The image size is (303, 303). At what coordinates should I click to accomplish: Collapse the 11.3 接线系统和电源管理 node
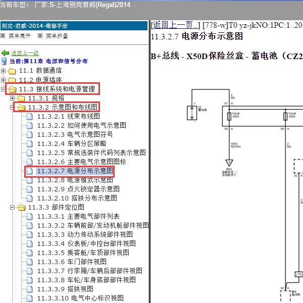pyautogui.click(x=3, y=89)
